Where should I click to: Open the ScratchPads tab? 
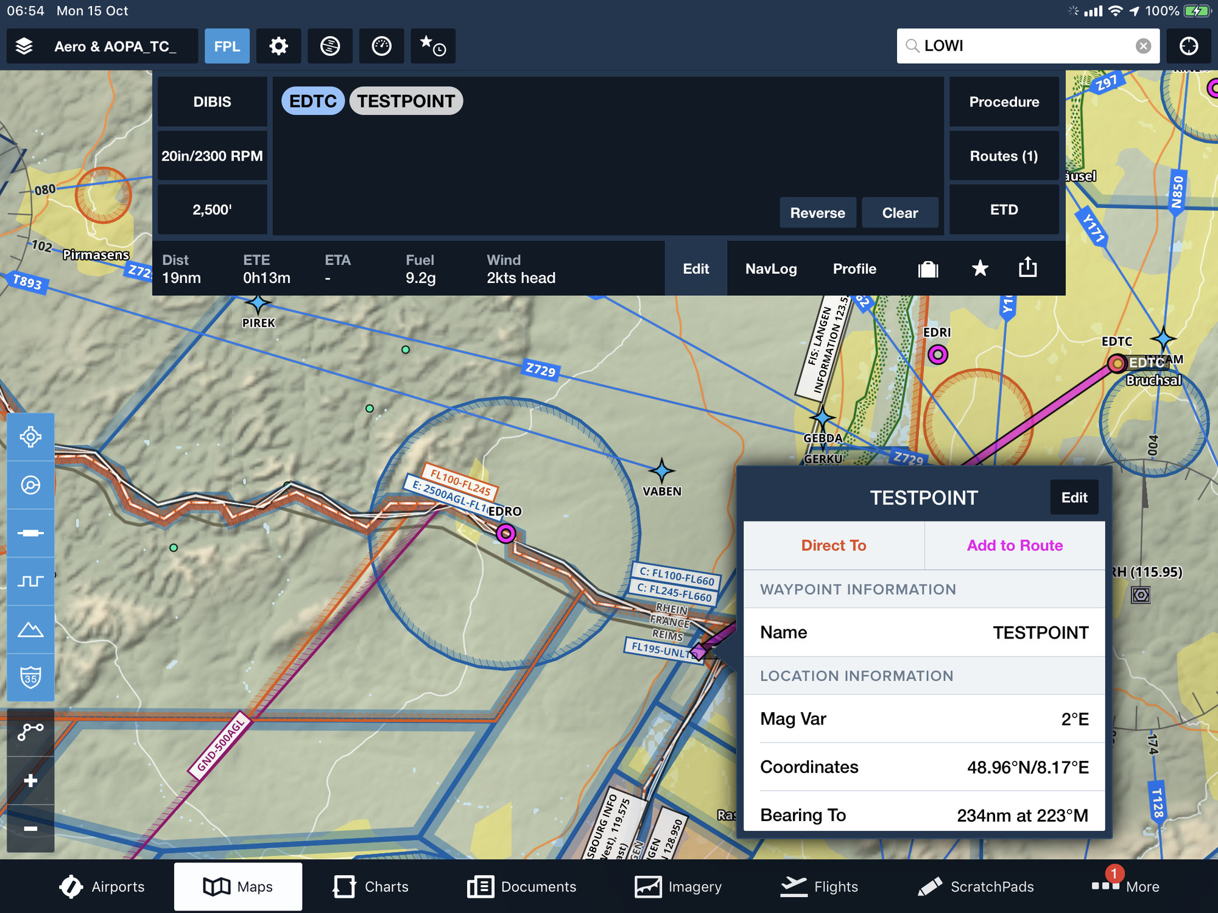(976, 886)
